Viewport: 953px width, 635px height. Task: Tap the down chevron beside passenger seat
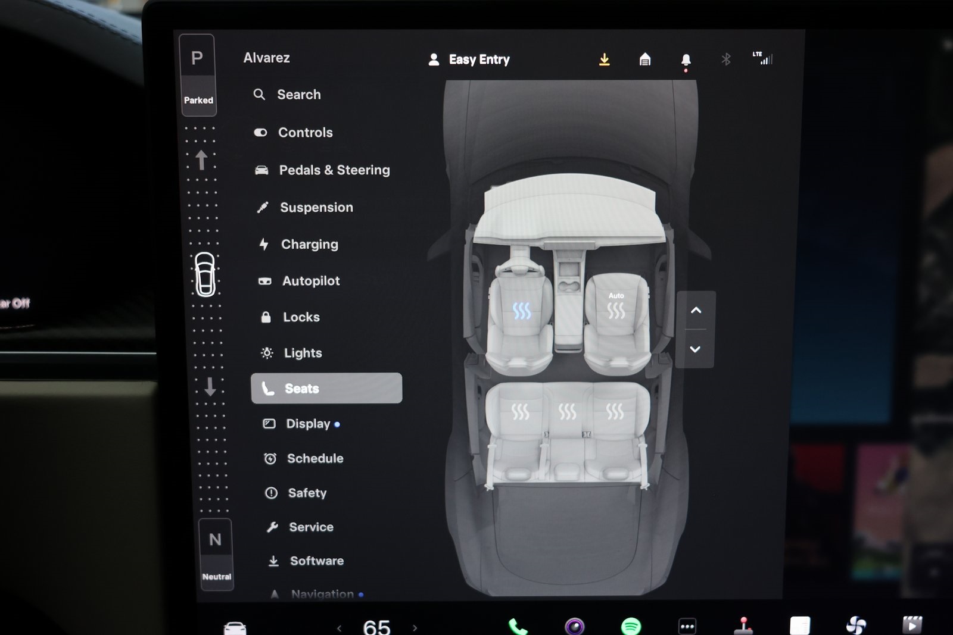(695, 349)
